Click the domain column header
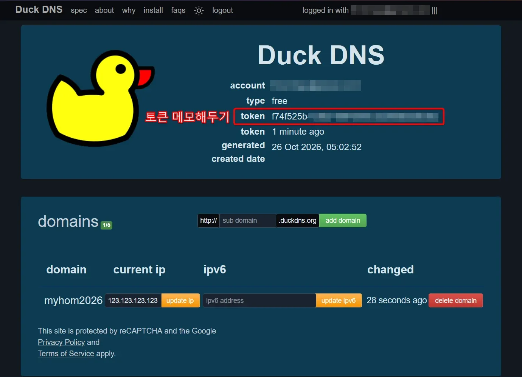This screenshot has width=522, height=377. point(67,270)
